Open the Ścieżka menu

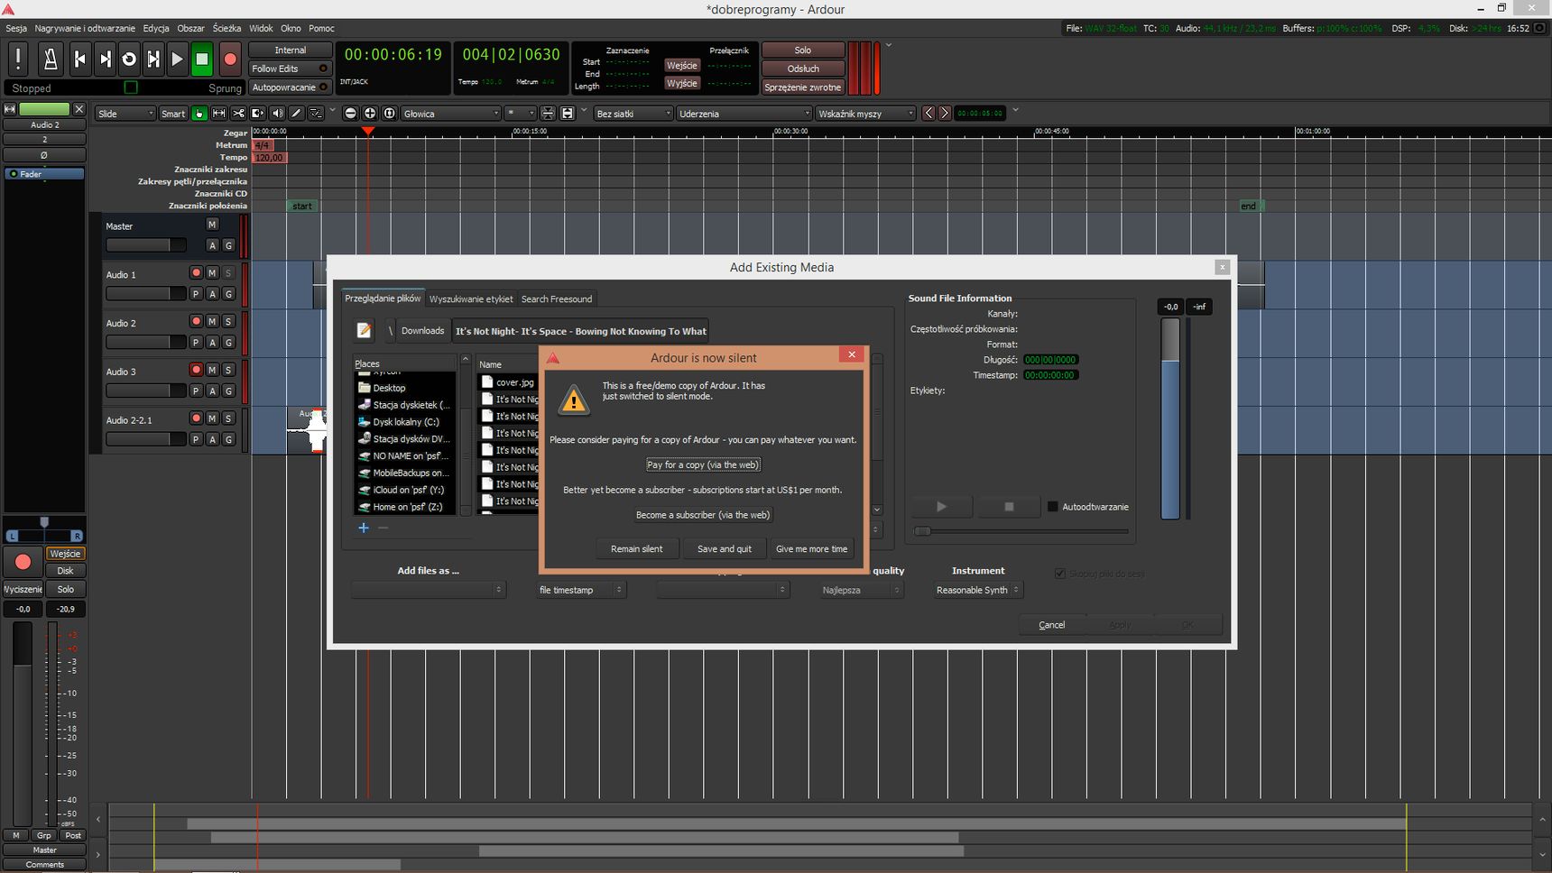click(226, 28)
